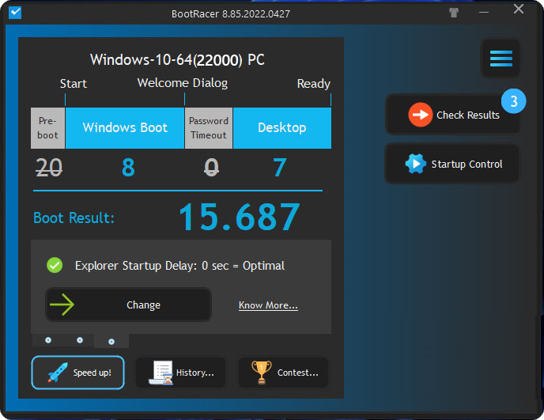
Task: Click the BootRacer 8.85.2022.0427 title text
Action: [231, 14]
